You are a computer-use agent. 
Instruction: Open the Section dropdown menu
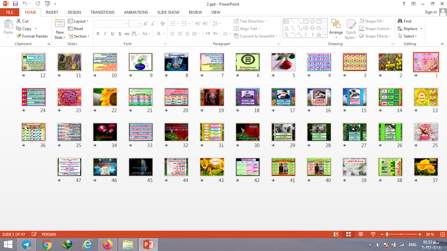pyautogui.click(x=79, y=36)
